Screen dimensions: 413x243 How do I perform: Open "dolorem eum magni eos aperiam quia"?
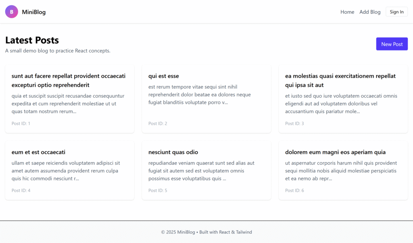[x=335, y=152]
